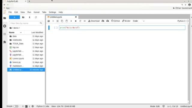The height and width of the screenshot is (108, 192).
Task: Open a new browser tab
Action: pyautogui.click(x=29, y=1)
